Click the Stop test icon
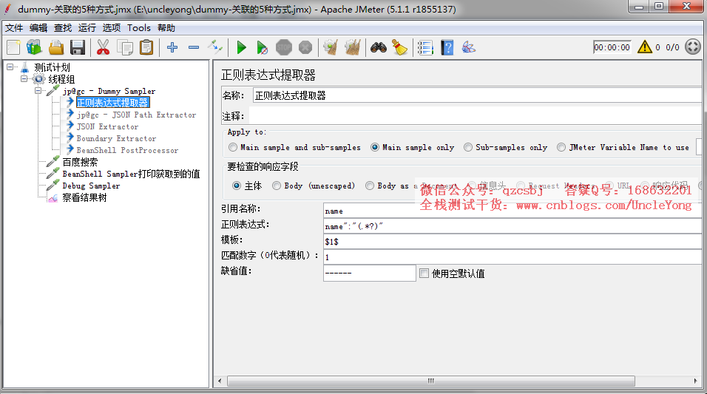707x394 pixels. pos(284,47)
